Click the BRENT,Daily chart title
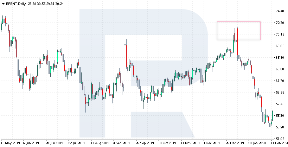Viewport: 288px width, 147px height. pyautogui.click(x=17, y=3)
